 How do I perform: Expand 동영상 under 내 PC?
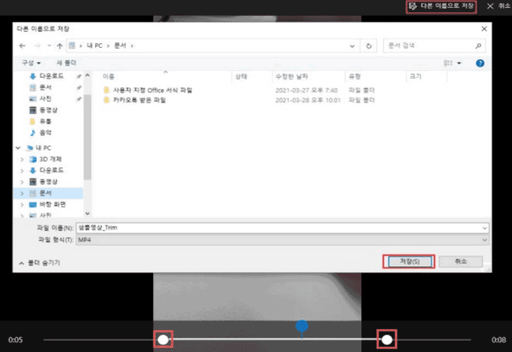click(x=22, y=182)
